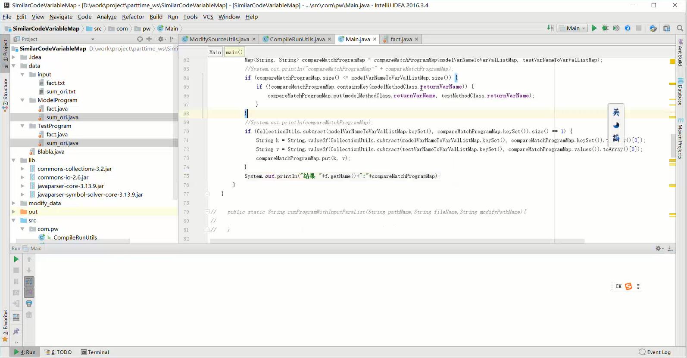Close the Main.java editor tab
The width and height of the screenshot is (687, 358).
[375, 39]
